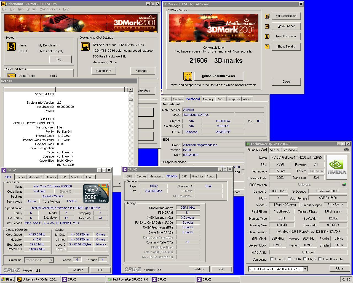Viewport: 353px width, 283px height.
Task: Click the Edit Description button
Action: coord(286,16)
